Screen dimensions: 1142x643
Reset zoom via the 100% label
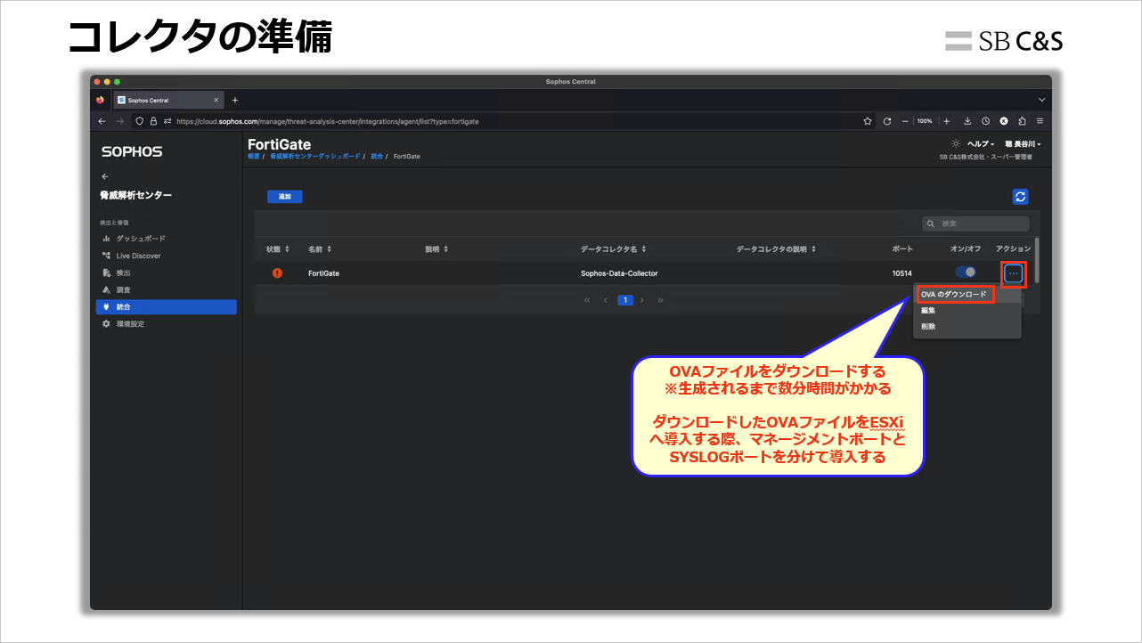pyautogui.click(x=925, y=121)
